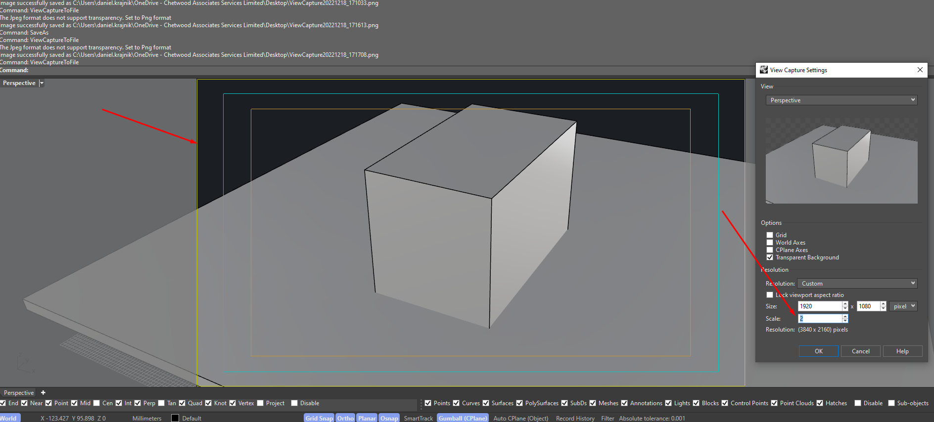Expand the Resolution Custom dropdown
Image resolution: width=934 pixels, height=422 pixels.
click(857, 284)
